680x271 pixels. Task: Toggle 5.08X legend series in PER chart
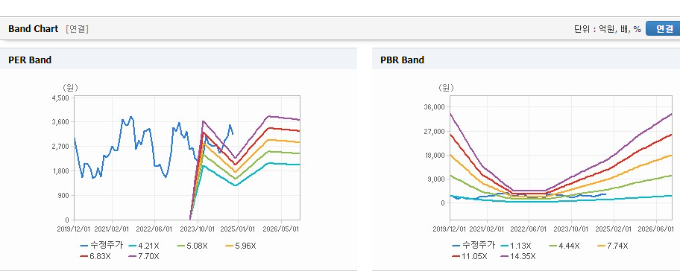[x=193, y=246]
